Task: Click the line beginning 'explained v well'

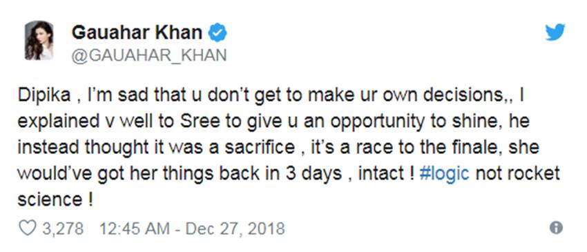Action: click(x=273, y=122)
